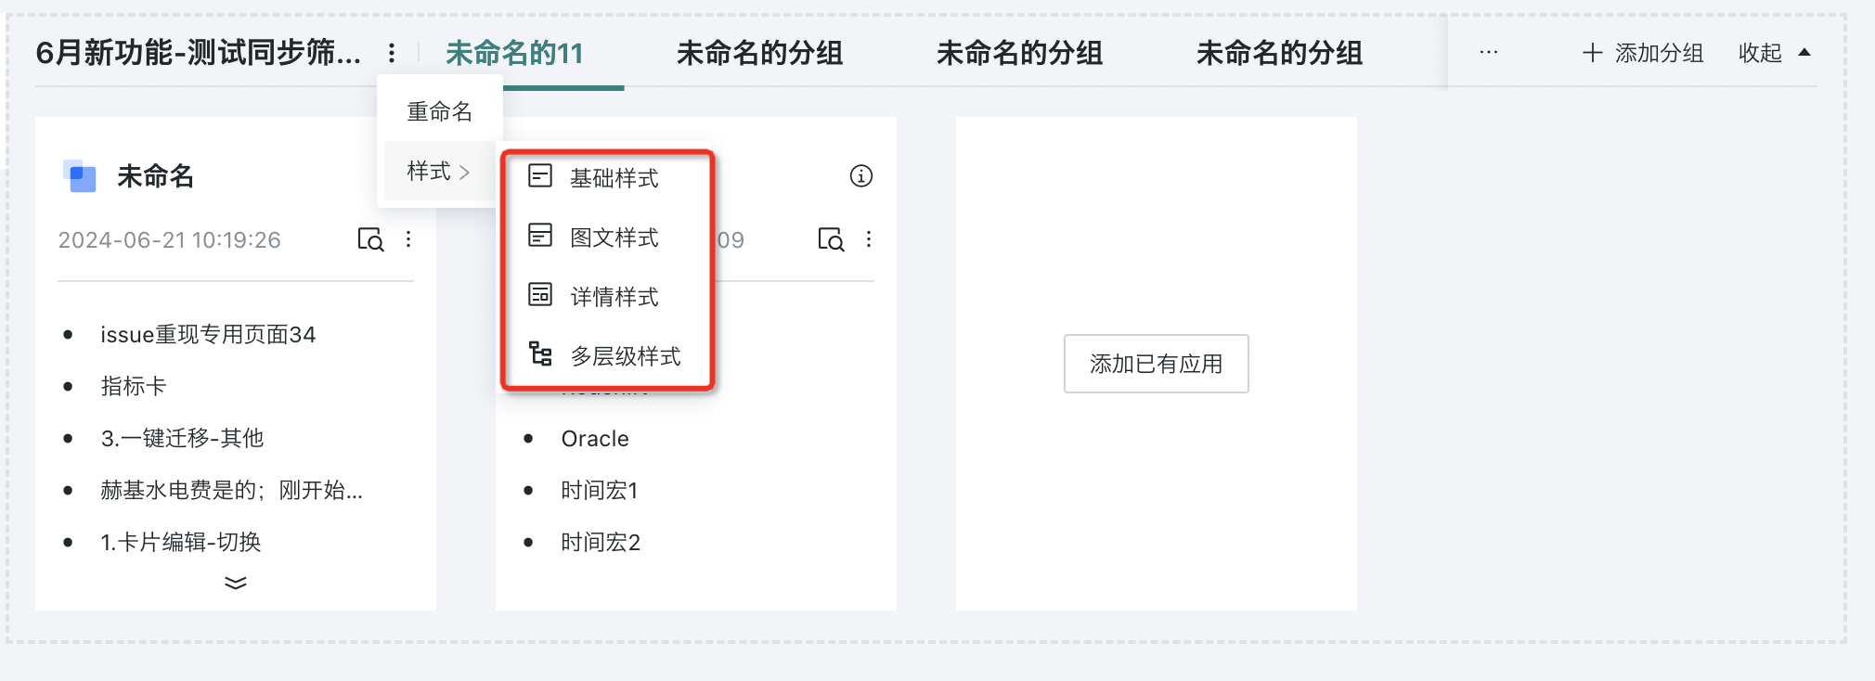
Task: Collapse the panel with 收起
Action: (1775, 53)
